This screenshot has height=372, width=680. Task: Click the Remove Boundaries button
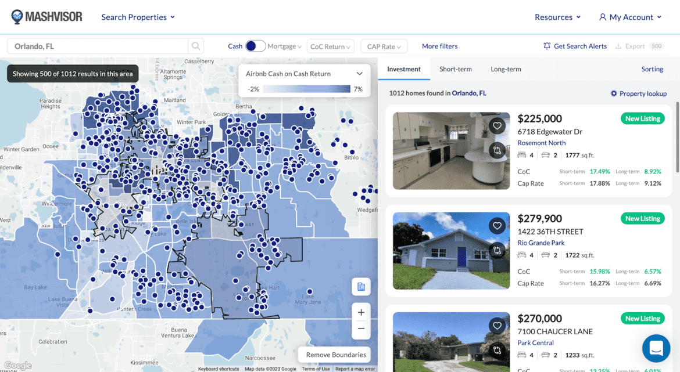334,355
